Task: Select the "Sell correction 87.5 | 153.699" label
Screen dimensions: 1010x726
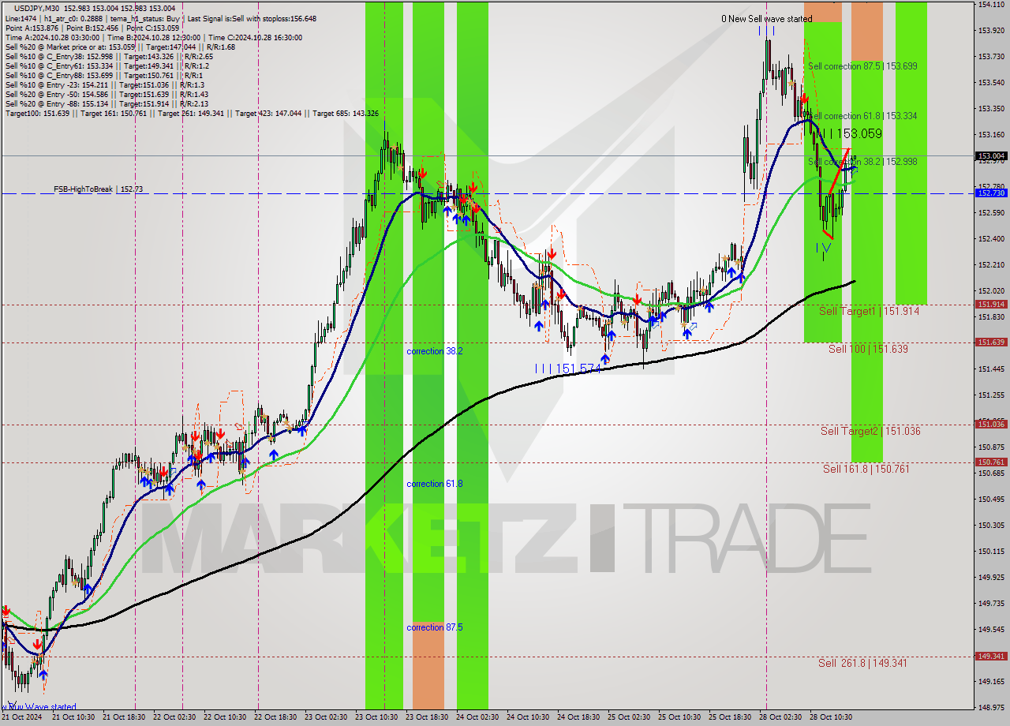Action: click(862, 66)
